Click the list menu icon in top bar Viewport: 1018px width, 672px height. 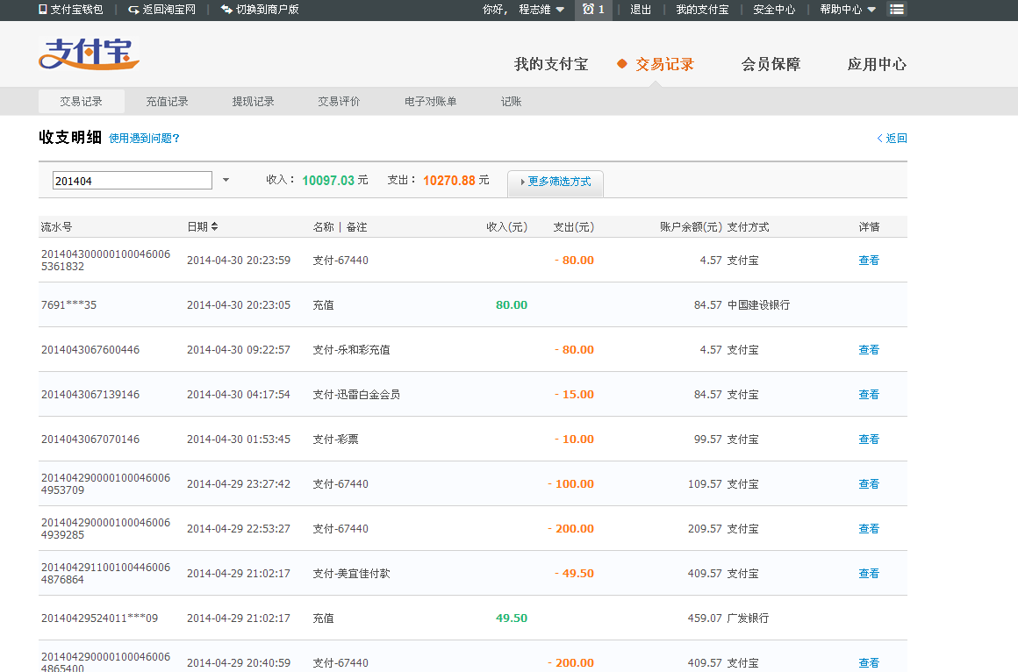click(x=896, y=10)
